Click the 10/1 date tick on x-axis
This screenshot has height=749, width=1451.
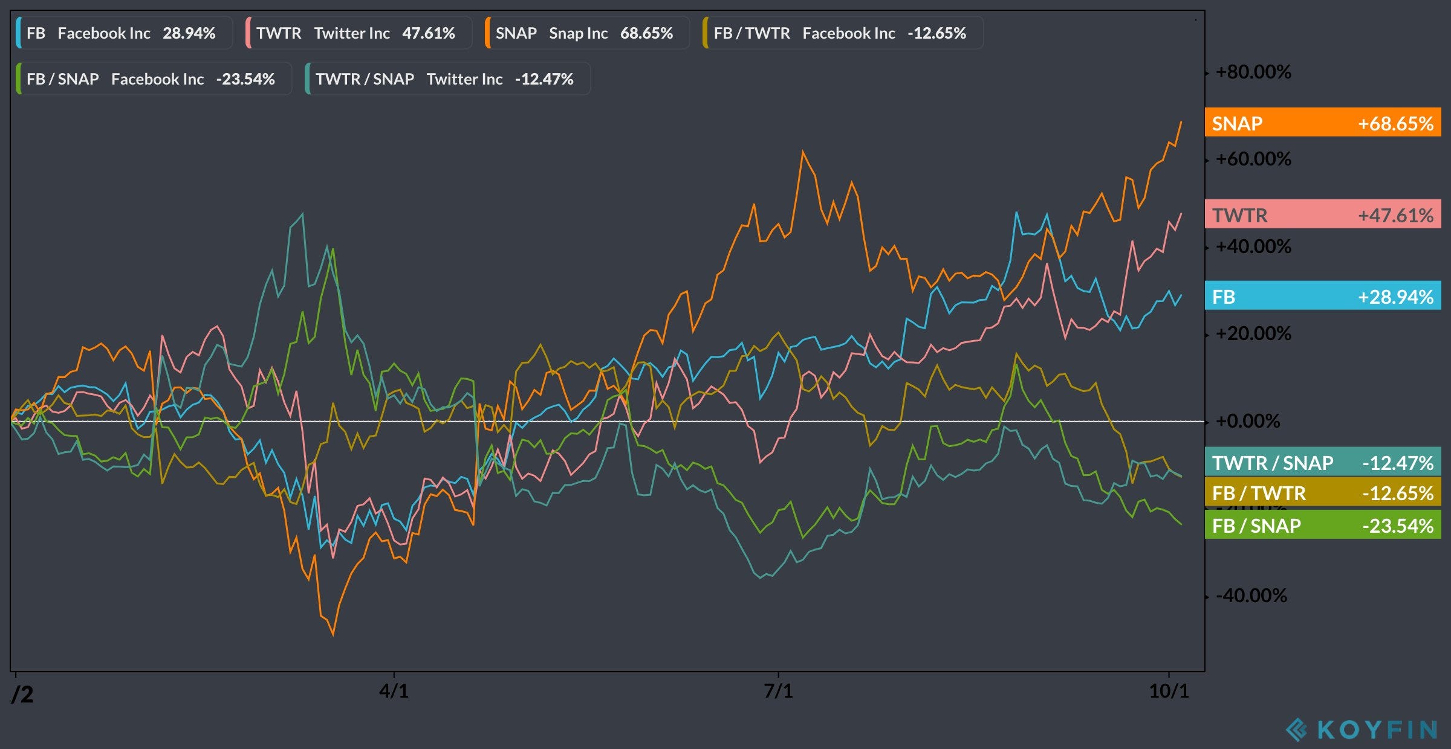[1168, 691]
